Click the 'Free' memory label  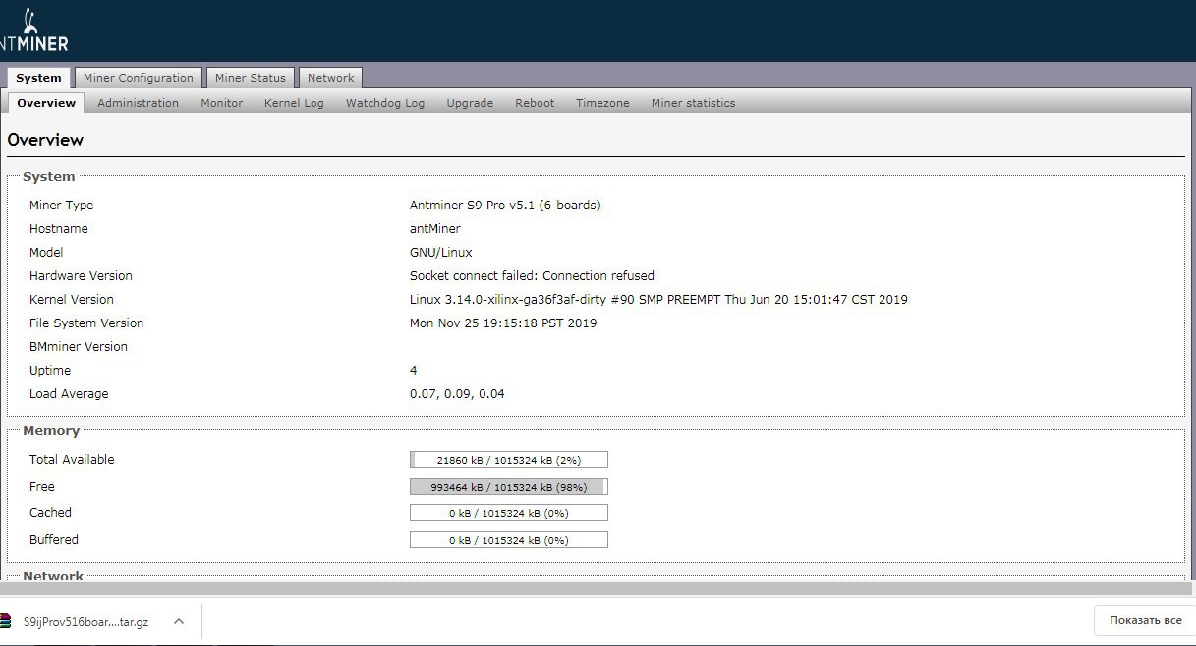coord(42,487)
